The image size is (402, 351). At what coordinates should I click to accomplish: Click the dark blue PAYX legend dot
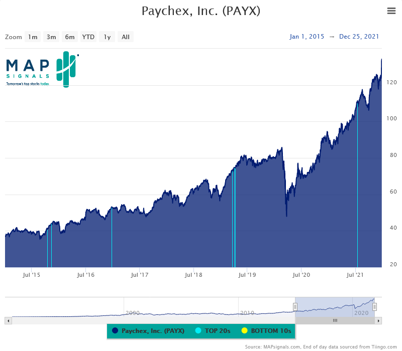(115, 331)
